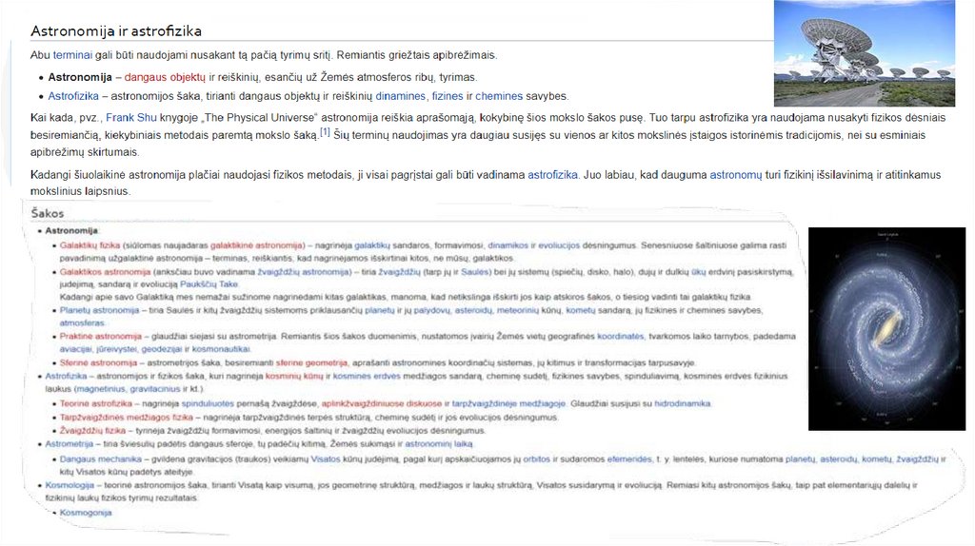Screen dimensions: 975x546
Task: Open the red 'aplinkžvaigždiniuose diskuose' link
Action: tap(382, 403)
